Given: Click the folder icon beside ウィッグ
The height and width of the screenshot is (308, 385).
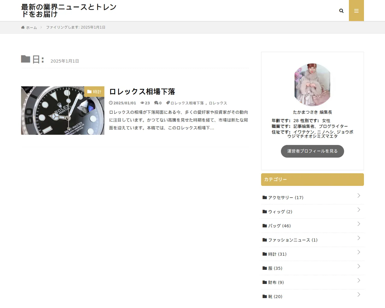Looking at the screenshot, I should (x=265, y=211).
